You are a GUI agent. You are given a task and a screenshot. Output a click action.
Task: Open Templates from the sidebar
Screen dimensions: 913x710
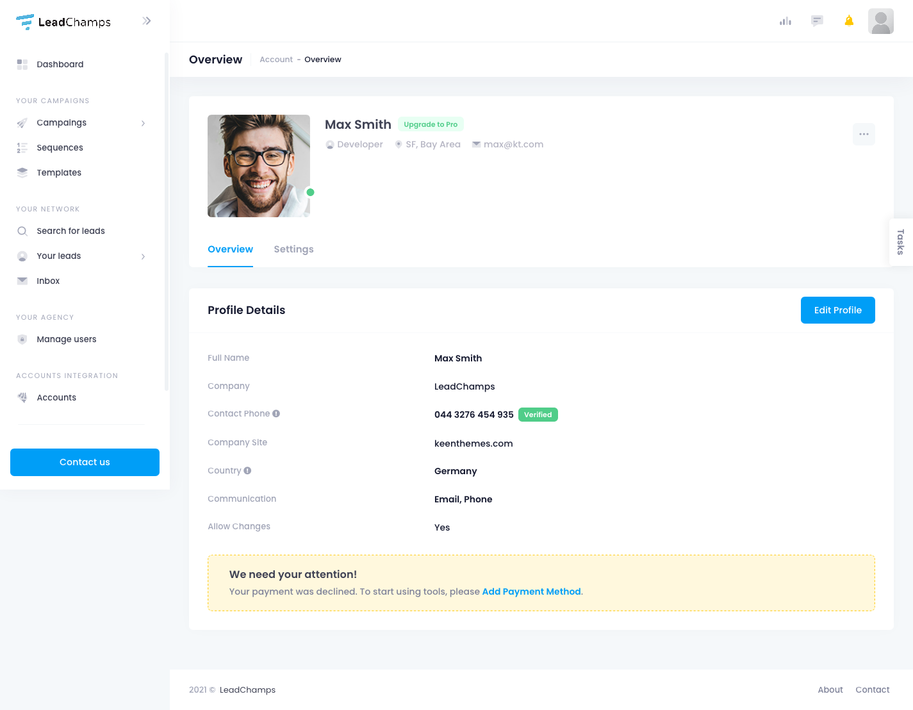(x=59, y=172)
